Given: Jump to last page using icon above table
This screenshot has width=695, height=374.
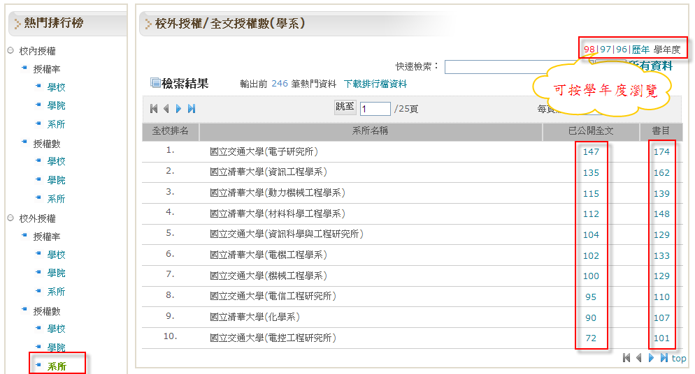Looking at the screenshot, I should tap(192, 109).
